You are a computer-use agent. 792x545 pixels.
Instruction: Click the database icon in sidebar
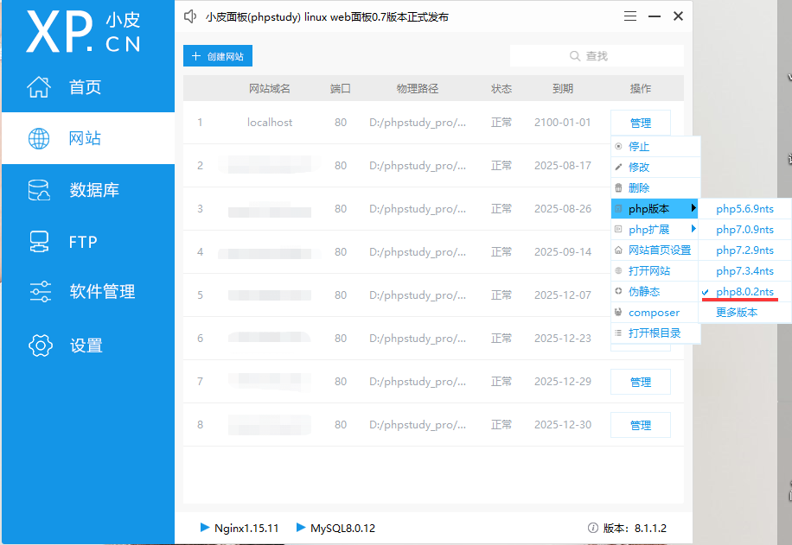coord(39,190)
